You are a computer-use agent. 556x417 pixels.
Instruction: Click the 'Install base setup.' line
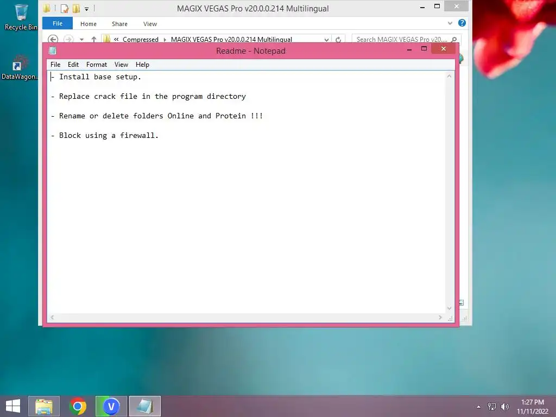(96, 77)
